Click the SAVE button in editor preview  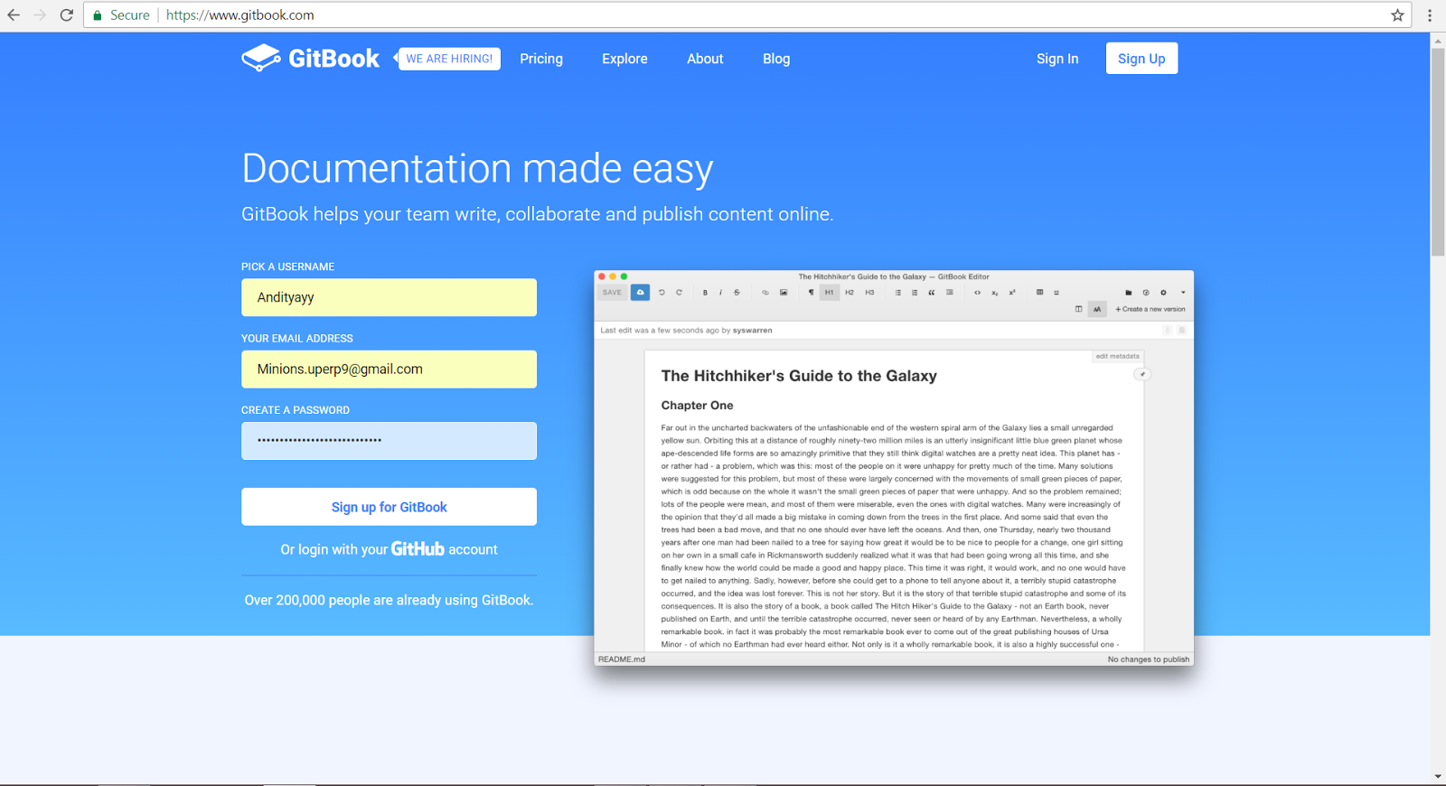pyautogui.click(x=612, y=293)
